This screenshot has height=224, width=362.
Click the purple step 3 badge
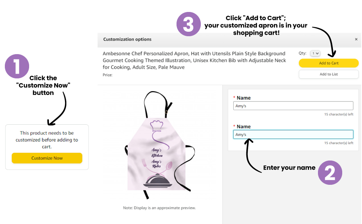click(x=189, y=24)
